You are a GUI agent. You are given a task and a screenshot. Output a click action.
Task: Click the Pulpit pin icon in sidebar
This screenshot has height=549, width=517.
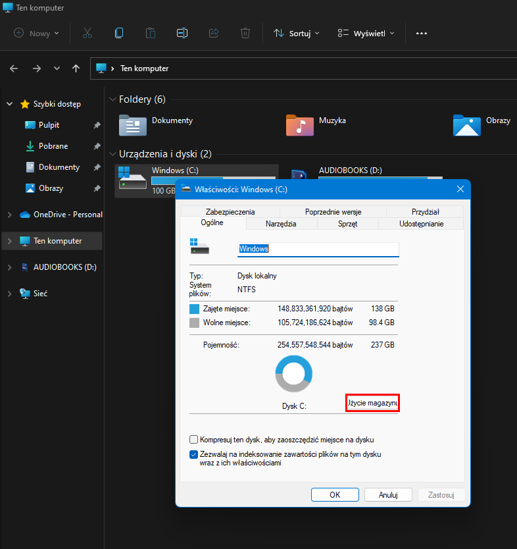97,125
